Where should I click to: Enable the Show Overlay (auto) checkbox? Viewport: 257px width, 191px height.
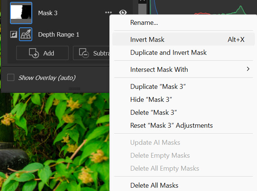click(11, 77)
